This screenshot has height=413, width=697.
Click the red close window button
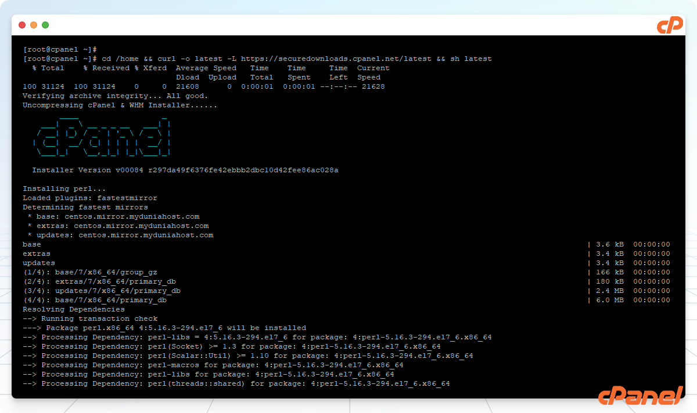tap(22, 25)
